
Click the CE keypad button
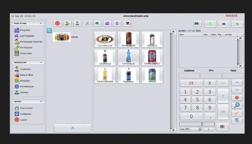click(191, 83)
